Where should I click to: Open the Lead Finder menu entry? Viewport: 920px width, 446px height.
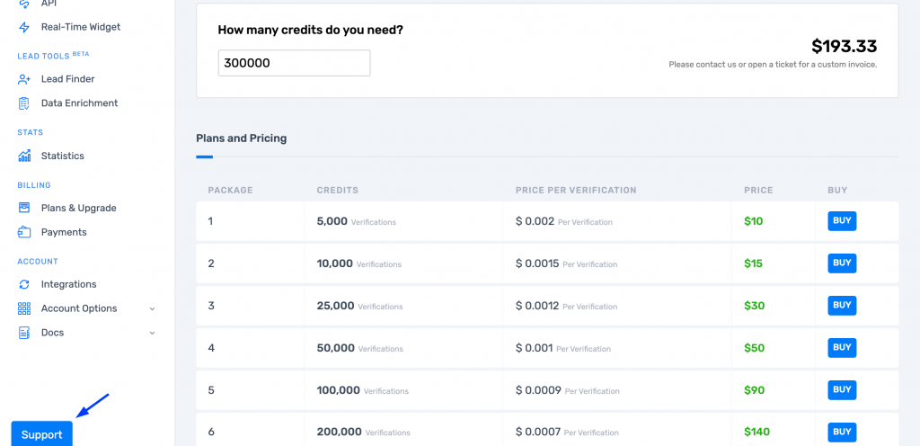pyautogui.click(x=67, y=79)
